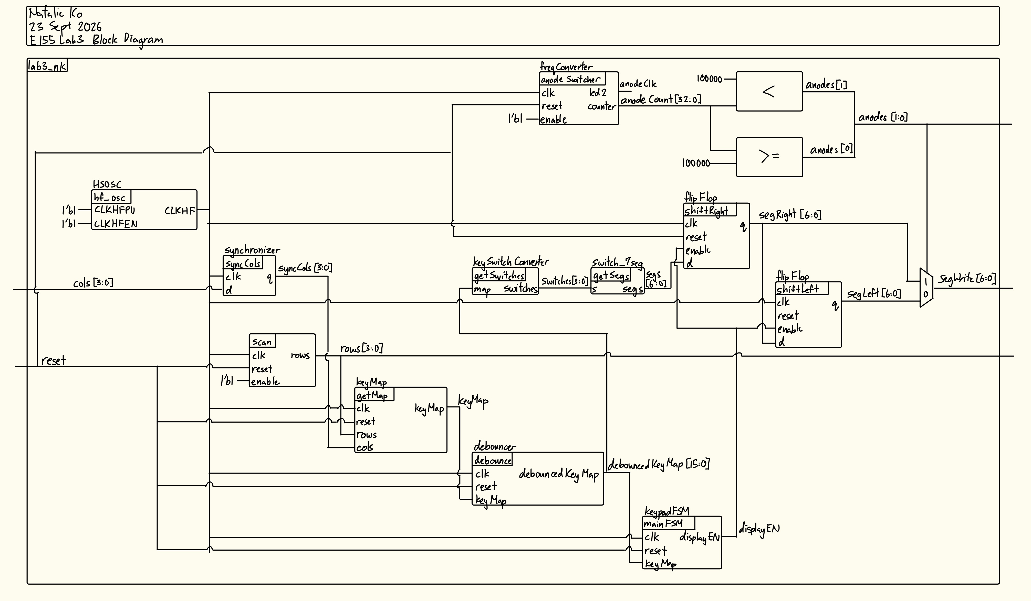Click the "hf_osc" instance name box
The image size is (1031, 601).
coord(111,197)
